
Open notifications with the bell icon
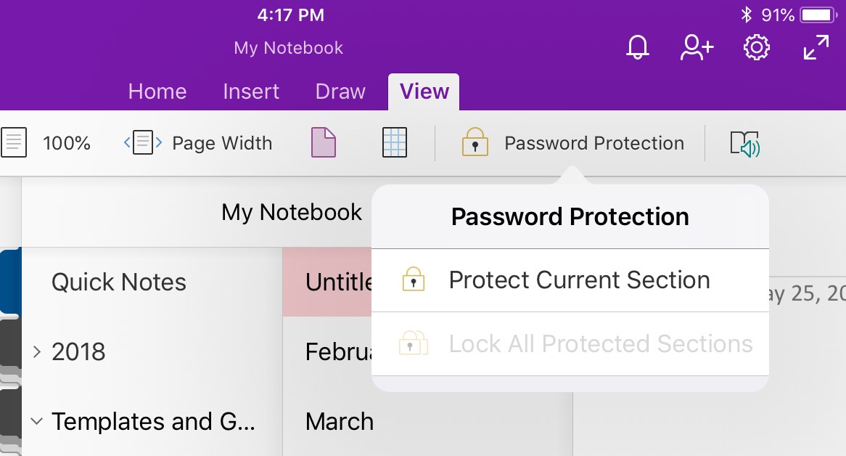click(637, 47)
